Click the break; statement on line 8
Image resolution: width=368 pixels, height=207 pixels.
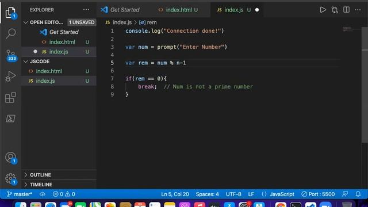tap(147, 87)
